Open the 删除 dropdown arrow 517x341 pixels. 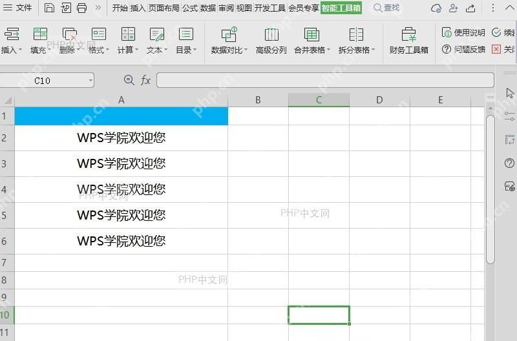tap(79, 50)
